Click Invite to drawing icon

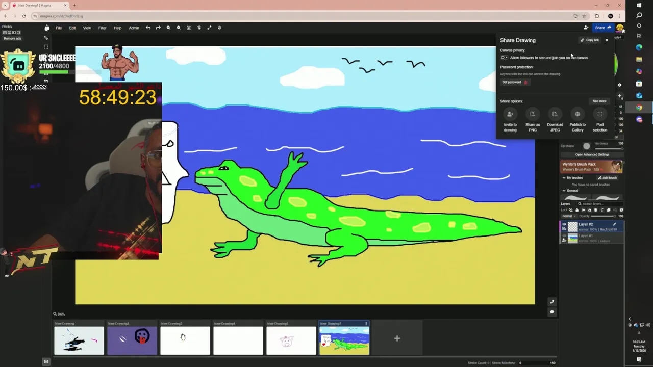point(510,114)
